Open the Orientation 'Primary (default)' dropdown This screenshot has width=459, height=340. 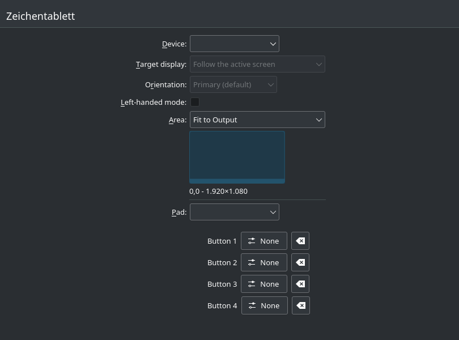[233, 84]
